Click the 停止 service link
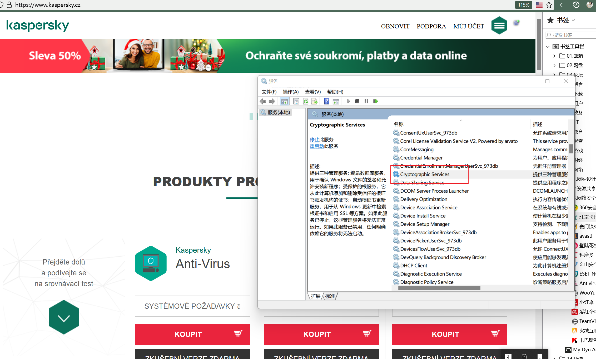 coord(314,139)
